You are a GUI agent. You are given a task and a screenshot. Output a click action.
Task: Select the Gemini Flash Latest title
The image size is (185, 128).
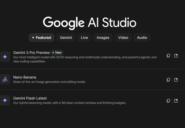[x=30, y=98]
